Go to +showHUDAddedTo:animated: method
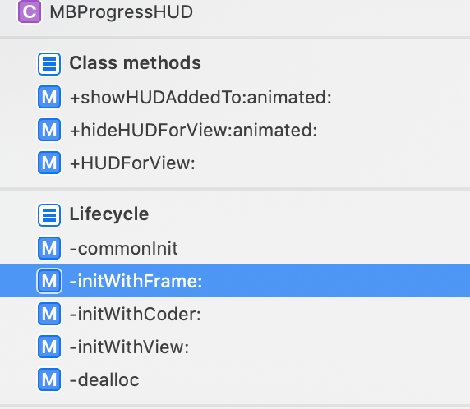The image size is (470, 409). [x=235, y=97]
